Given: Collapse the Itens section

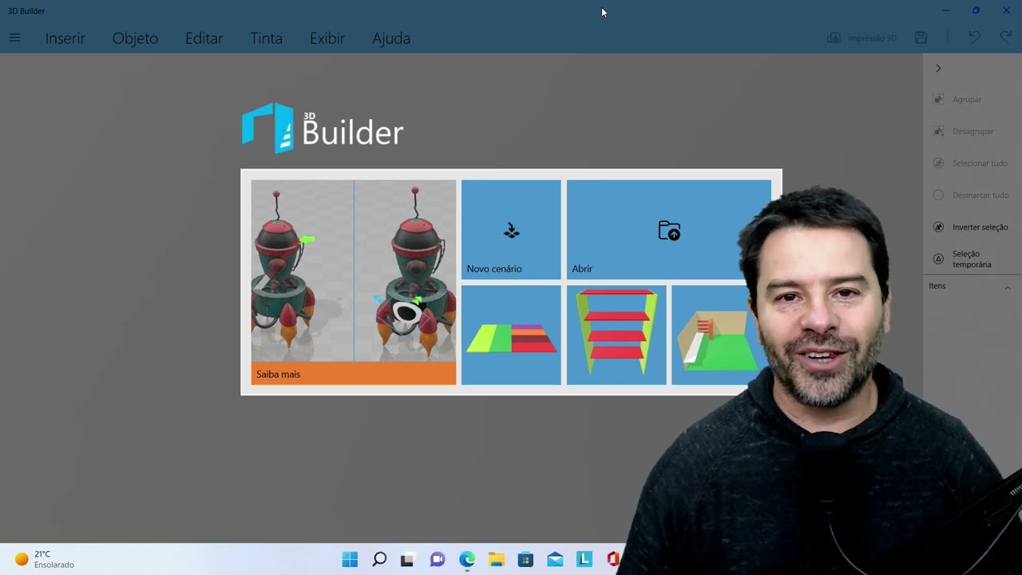Looking at the screenshot, I should [1007, 287].
